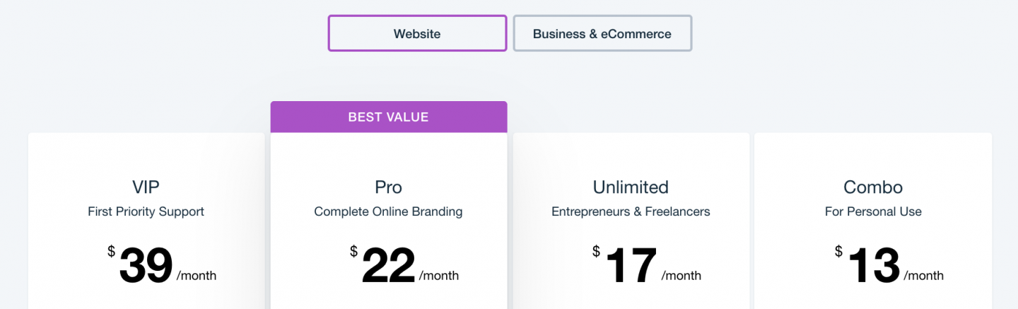Pick the Unlimited plan heading
The width and height of the screenshot is (1018, 309).
click(x=631, y=187)
